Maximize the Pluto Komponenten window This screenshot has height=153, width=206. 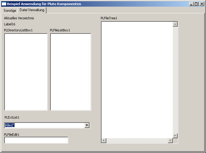(x=196, y=4)
